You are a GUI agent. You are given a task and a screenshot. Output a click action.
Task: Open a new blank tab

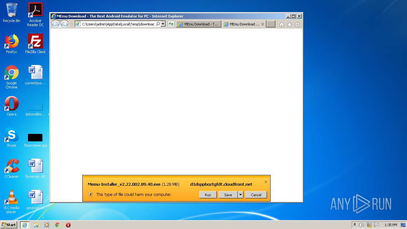click(x=271, y=24)
